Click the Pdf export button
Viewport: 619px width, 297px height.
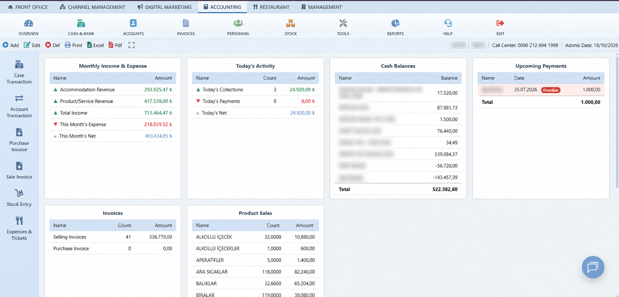tap(115, 45)
